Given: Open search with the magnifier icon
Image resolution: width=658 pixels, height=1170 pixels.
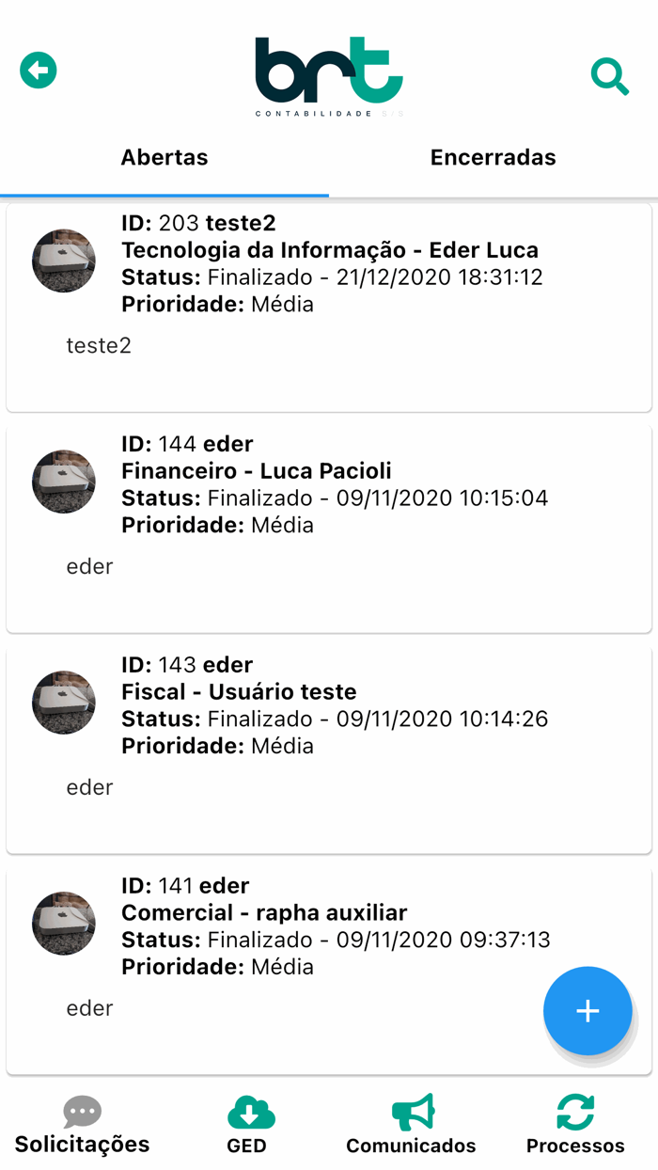Looking at the screenshot, I should pos(610,77).
